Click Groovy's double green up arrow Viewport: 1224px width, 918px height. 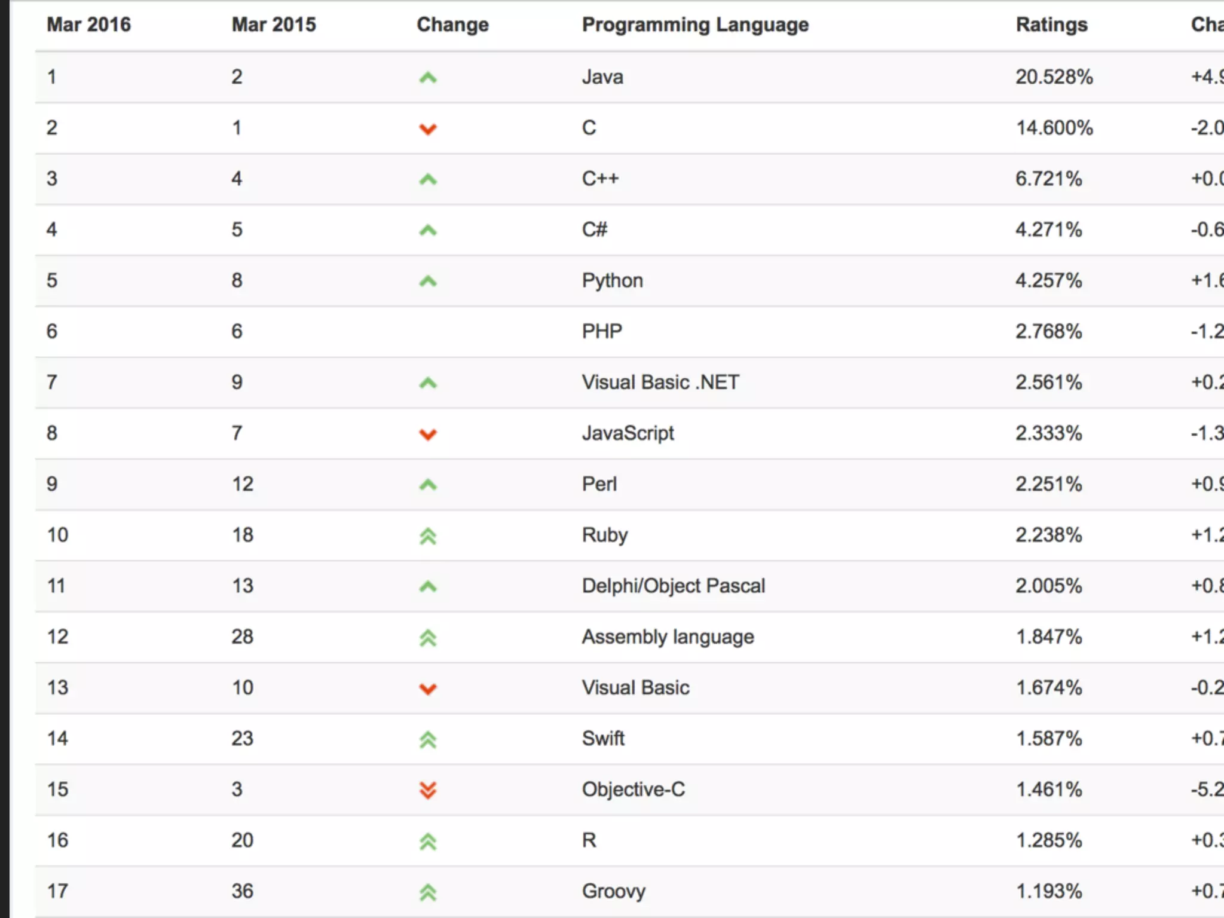[x=428, y=892]
